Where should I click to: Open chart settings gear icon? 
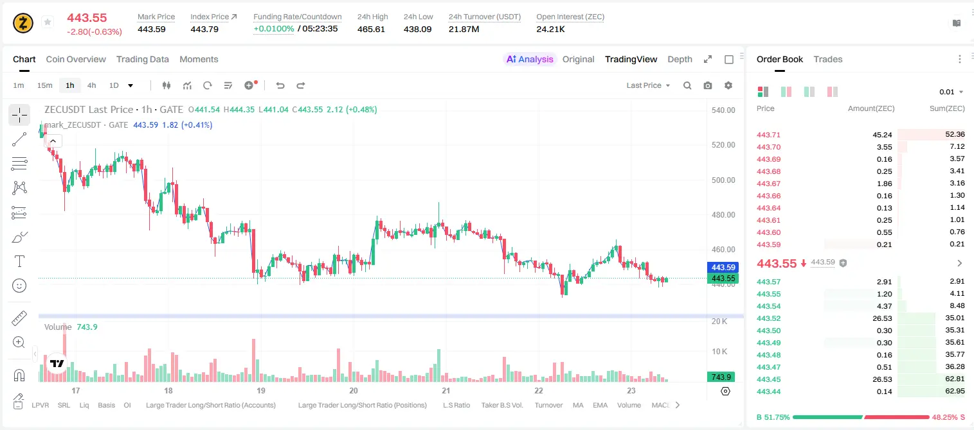pyautogui.click(x=728, y=85)
